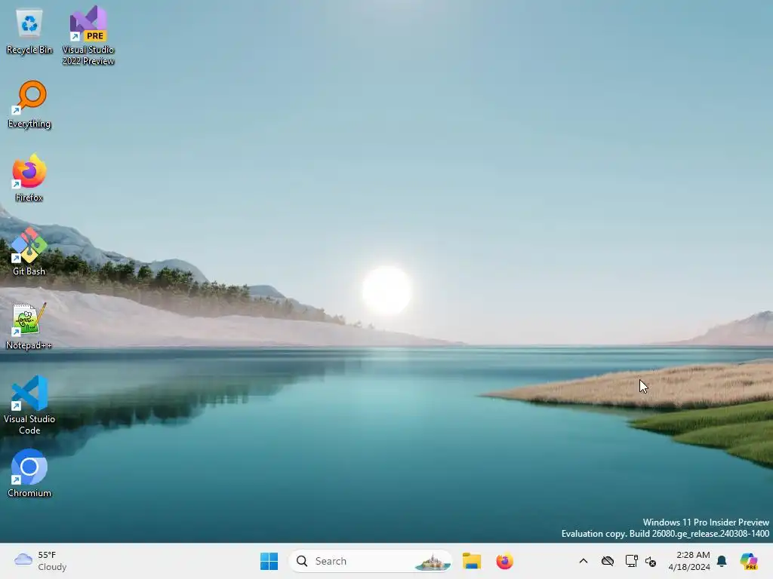The image size is (773, 579).
Task: Click the search highlight image in Search box
Action: [433, 562]
